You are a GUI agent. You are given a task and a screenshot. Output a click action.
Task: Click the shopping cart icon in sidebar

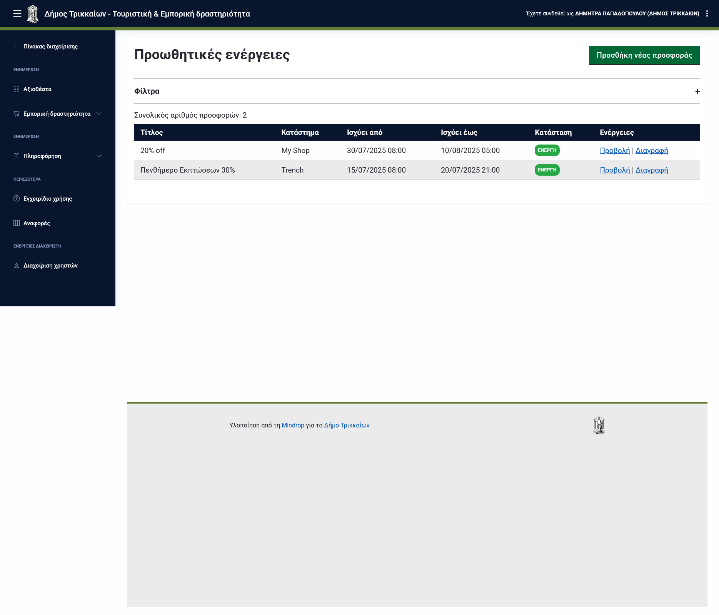pyautogui.click(x=17, y=114)
